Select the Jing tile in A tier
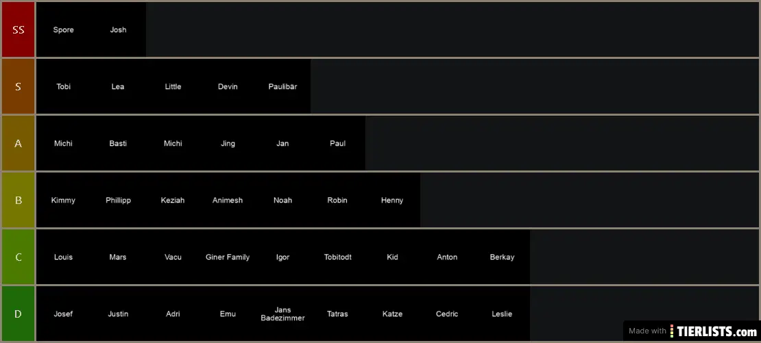This screenshot has height=343, width=761. coord(228,143)
